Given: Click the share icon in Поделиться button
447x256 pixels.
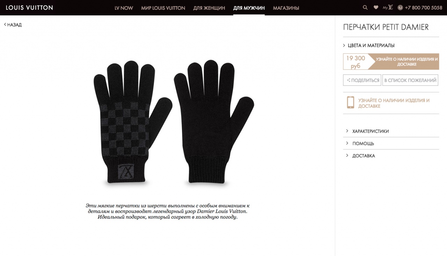Looking at the screenshot, I should pyautogui.click(x=348, y=80).
